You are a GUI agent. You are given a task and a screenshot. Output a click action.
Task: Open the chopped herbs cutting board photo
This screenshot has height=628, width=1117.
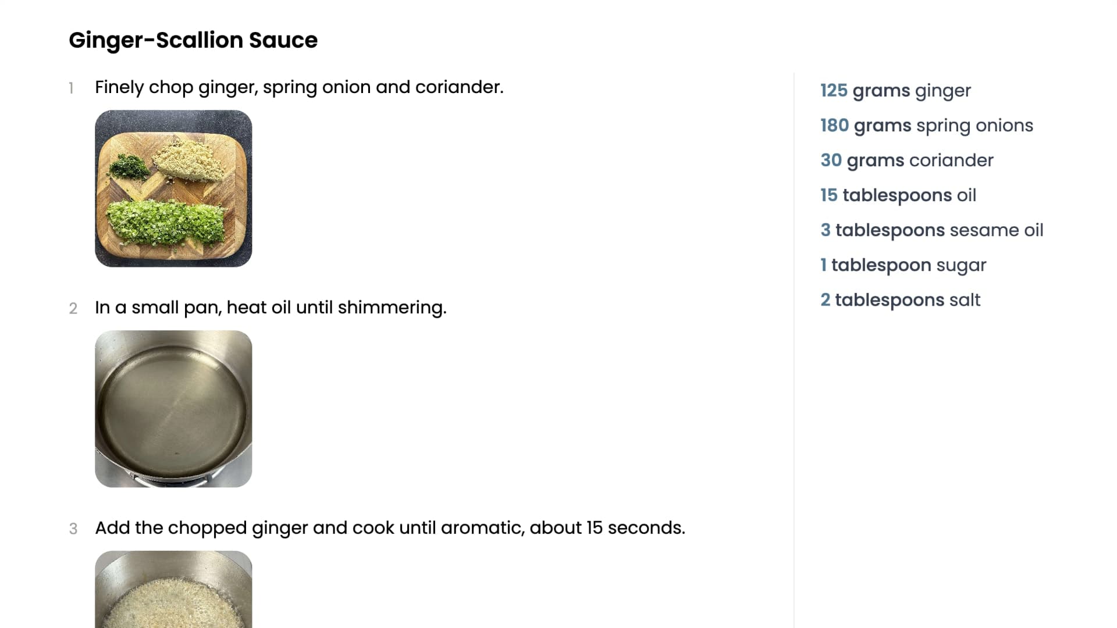click(x=173, y=188)
